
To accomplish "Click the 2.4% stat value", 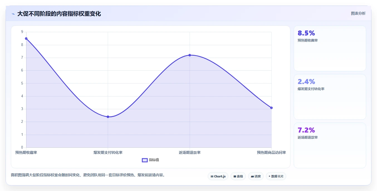I will [x=306, y=82].
